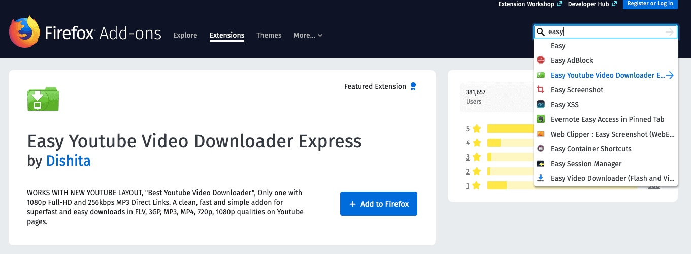Select 'Easy Youtube Video Downloader E...' suggestion
Screen dimensions: 691x254
606,75
